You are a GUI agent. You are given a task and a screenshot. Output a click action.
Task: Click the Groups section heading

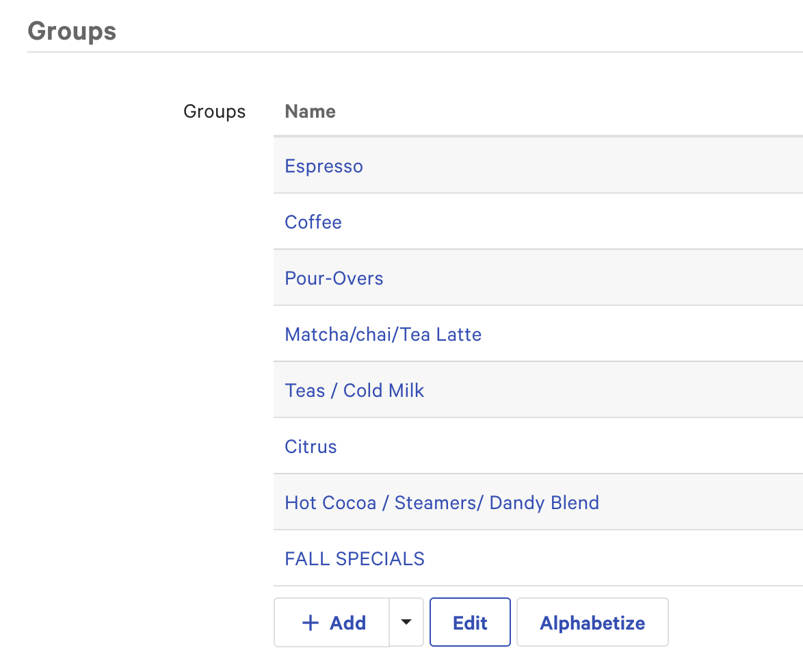(72, 31)
